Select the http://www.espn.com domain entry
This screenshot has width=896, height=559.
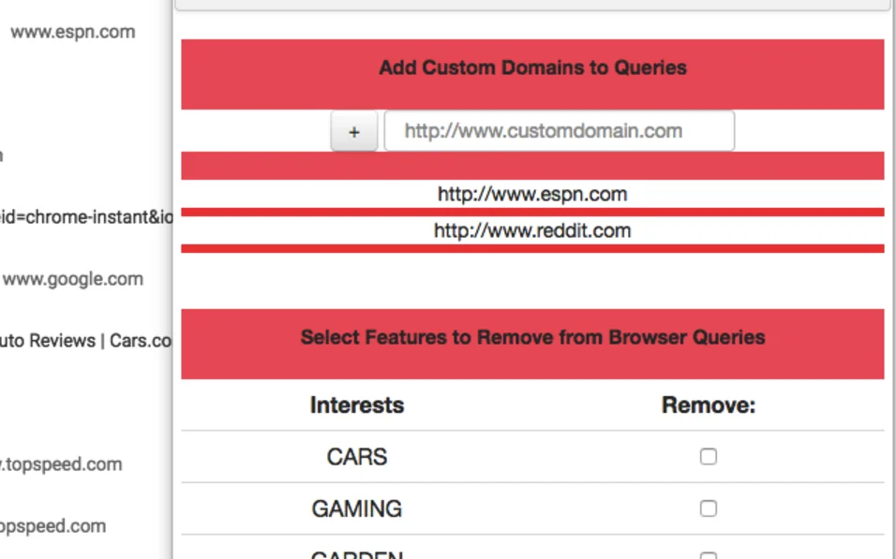532,194
